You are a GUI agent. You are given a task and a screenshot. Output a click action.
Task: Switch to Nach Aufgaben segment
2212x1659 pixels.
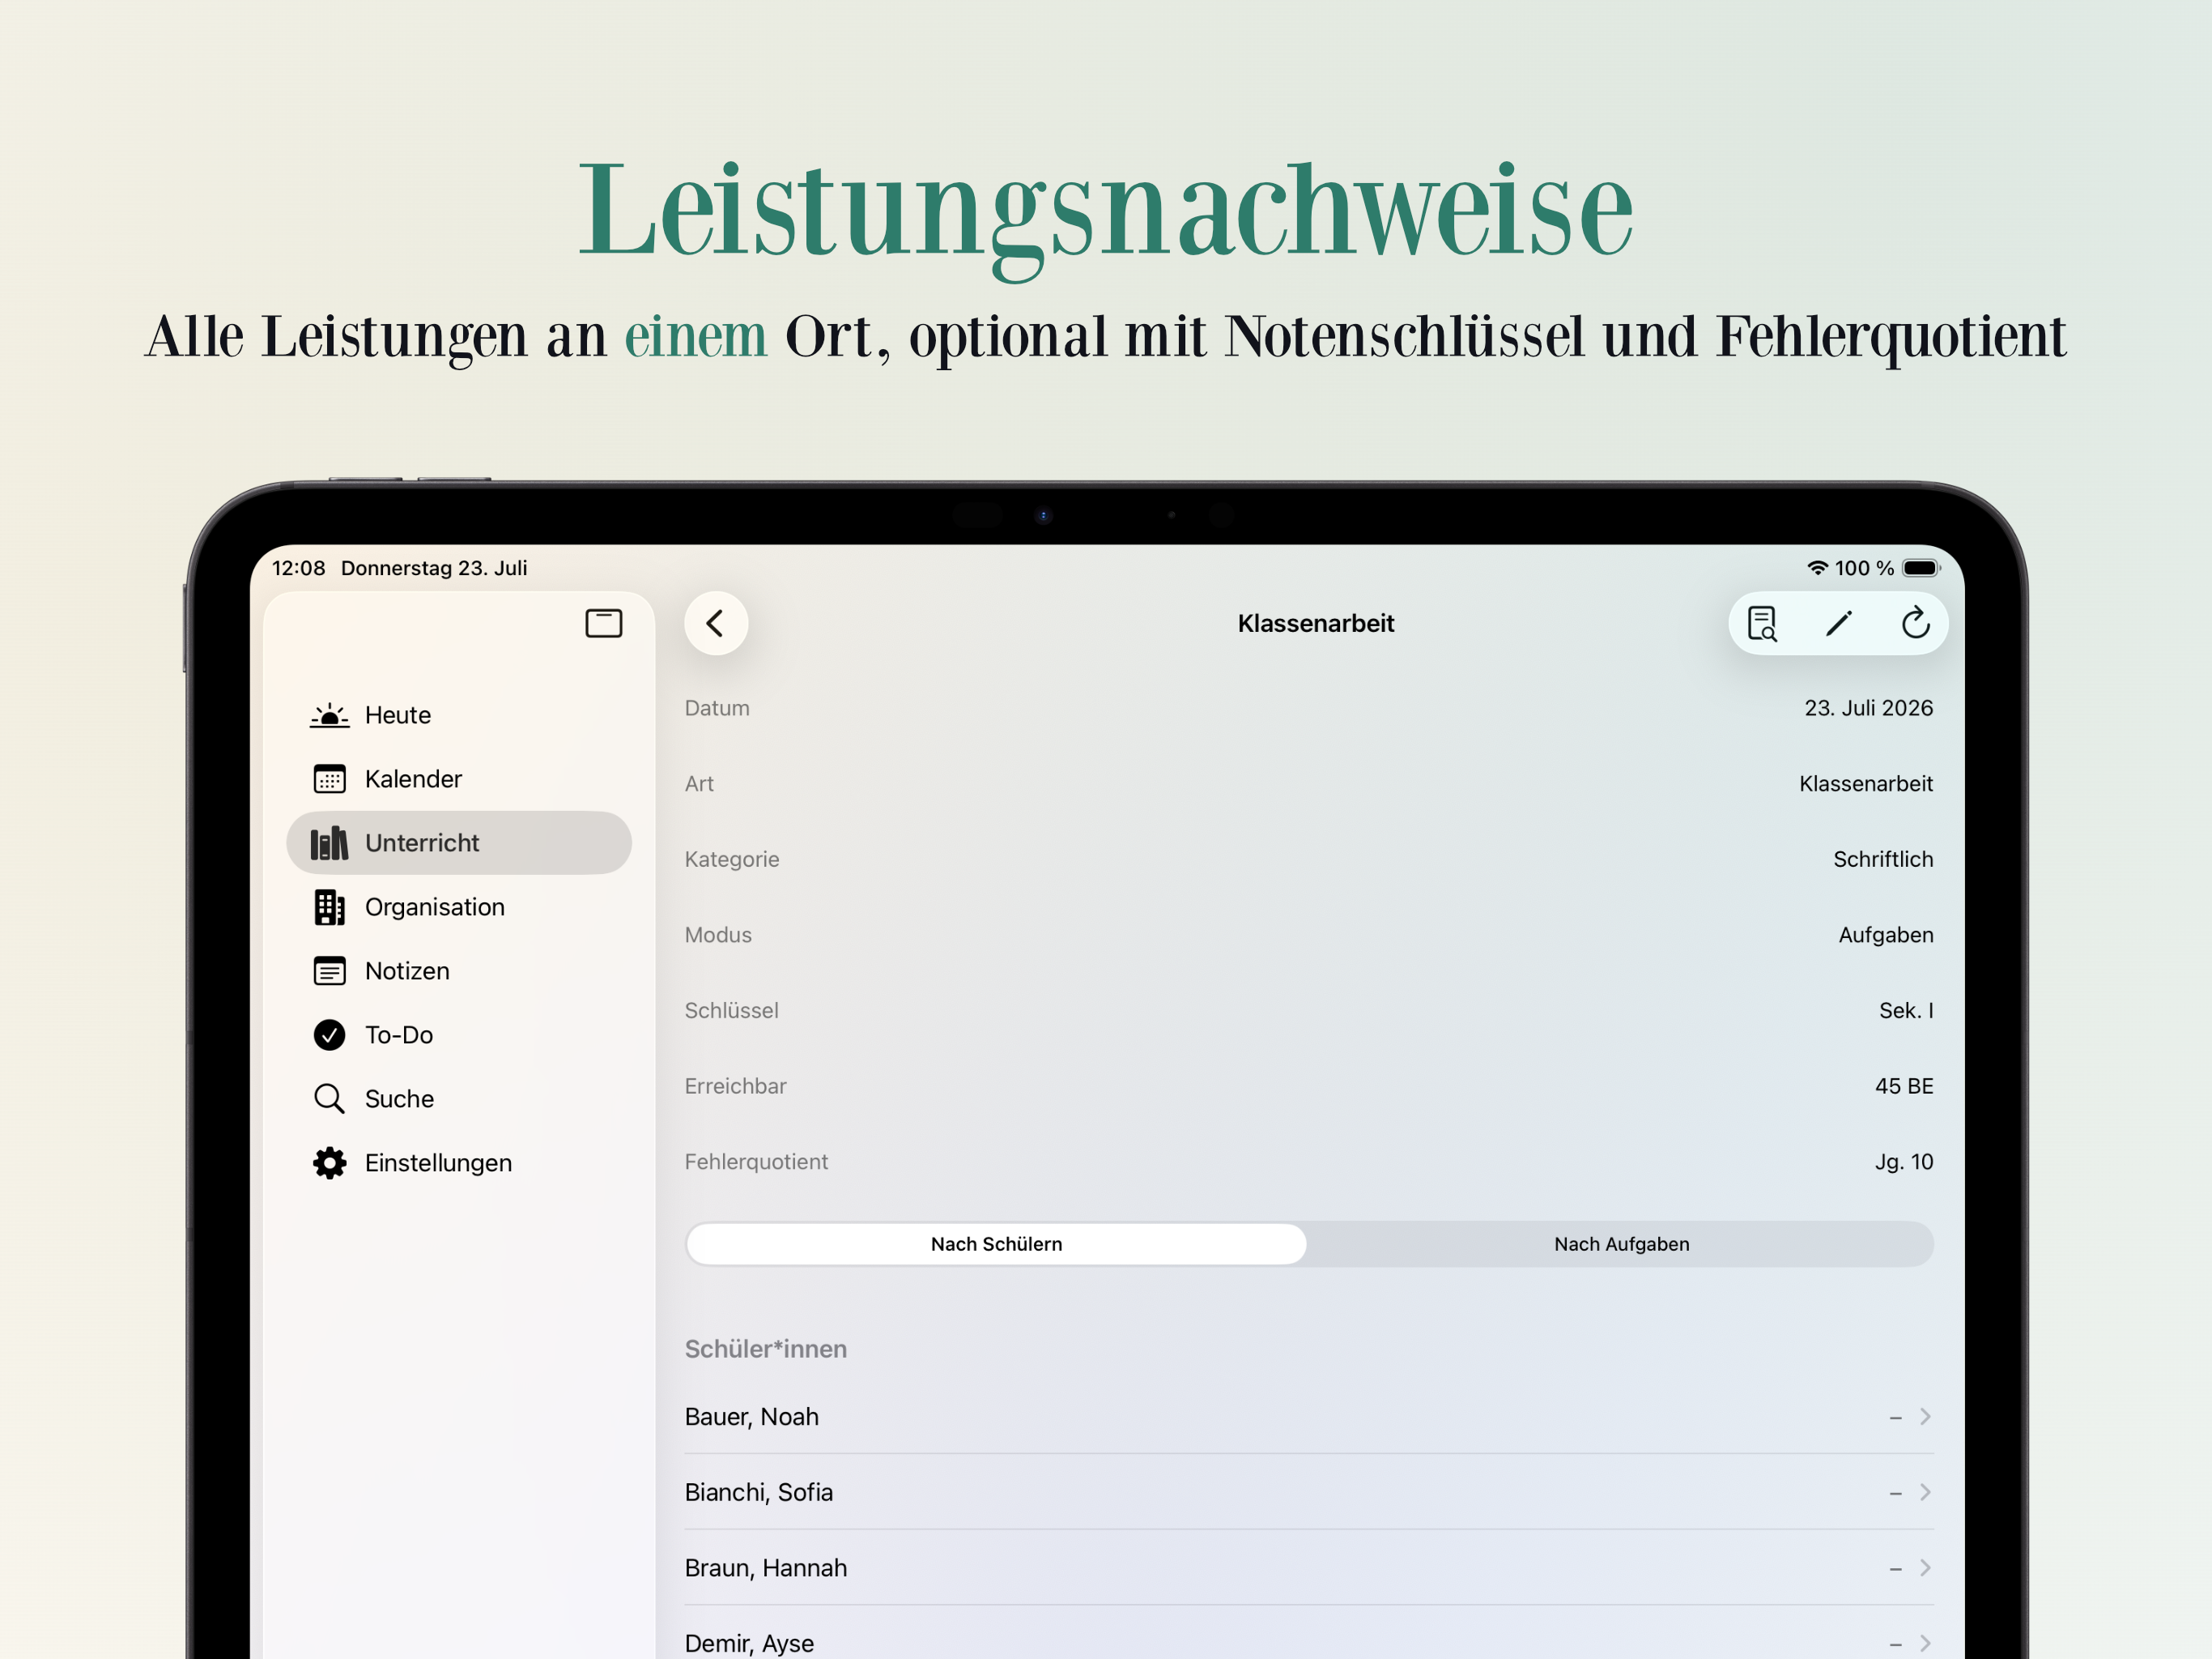pos(1621,1245)
